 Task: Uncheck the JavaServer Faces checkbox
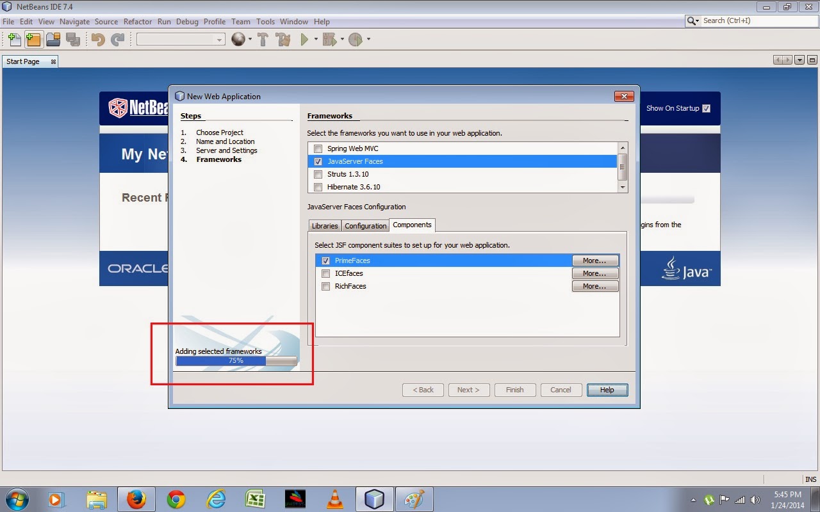pos(318,161)
